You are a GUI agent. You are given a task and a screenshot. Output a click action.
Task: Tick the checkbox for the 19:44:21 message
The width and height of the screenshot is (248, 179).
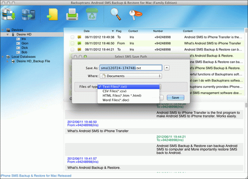click(x=72, y=50)
